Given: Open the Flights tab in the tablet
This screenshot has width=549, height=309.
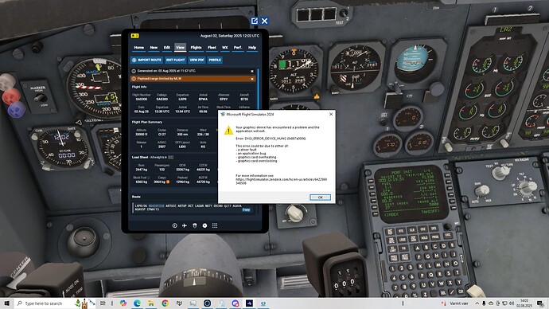Looking at the screenshot, I should click(x=196, y=47).
